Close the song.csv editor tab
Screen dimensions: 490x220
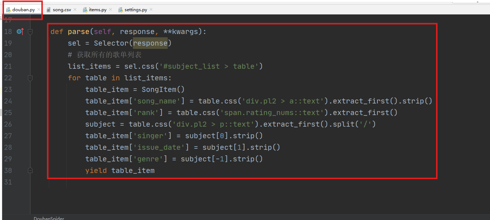pos(75,10)
